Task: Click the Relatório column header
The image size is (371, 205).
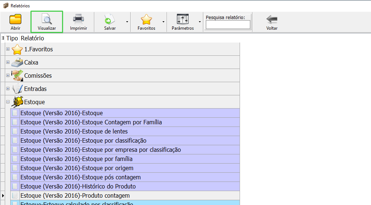Action: coord(32,38)
